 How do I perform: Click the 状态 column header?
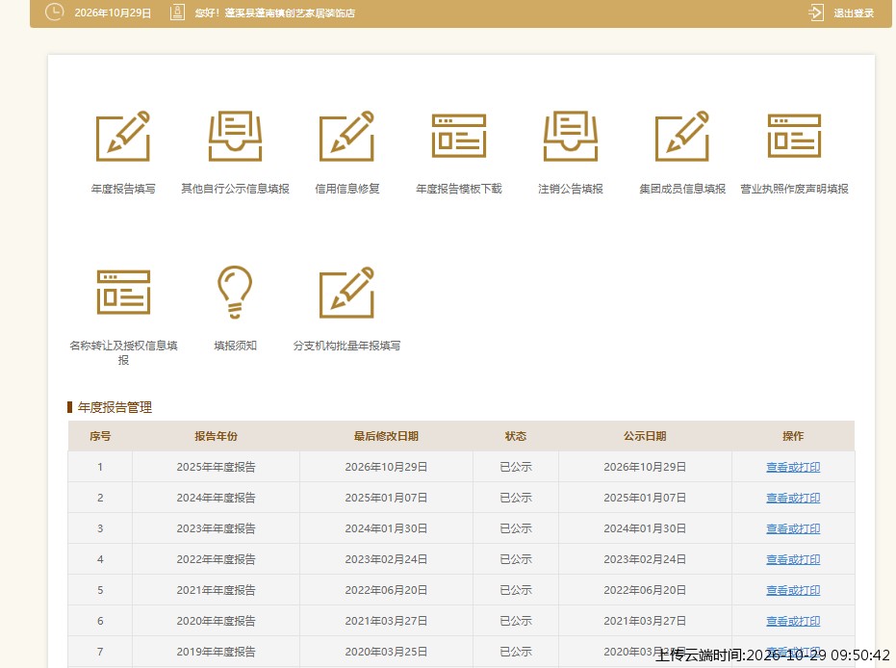(x=516, y=436)
